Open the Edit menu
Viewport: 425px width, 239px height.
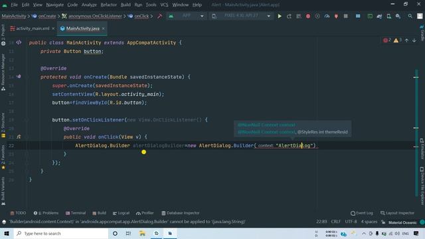[x=25, y=5]
